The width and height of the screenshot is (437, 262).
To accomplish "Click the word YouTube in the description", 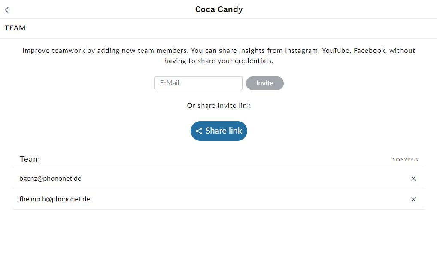I will tap(336, 50).
